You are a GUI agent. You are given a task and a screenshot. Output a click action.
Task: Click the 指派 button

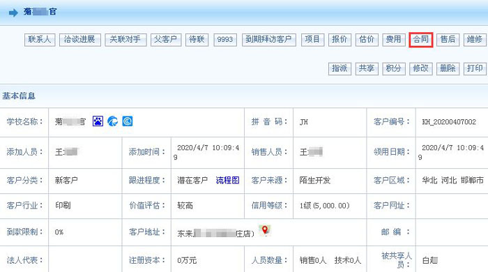340,69
